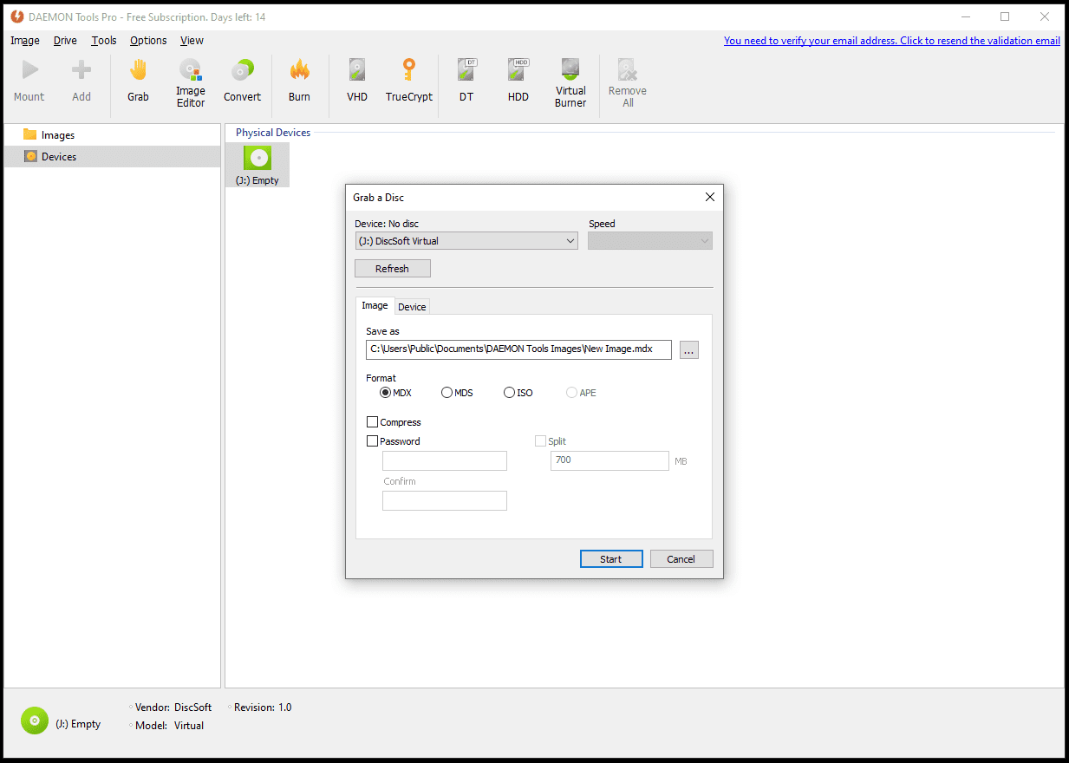The image size is (1069, 763).
Task: Click the Confirm password field
Action: point(445,500)
